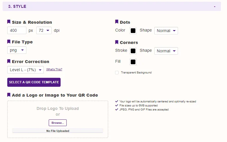Click the Size & Resolution heading

coord(32,22)
